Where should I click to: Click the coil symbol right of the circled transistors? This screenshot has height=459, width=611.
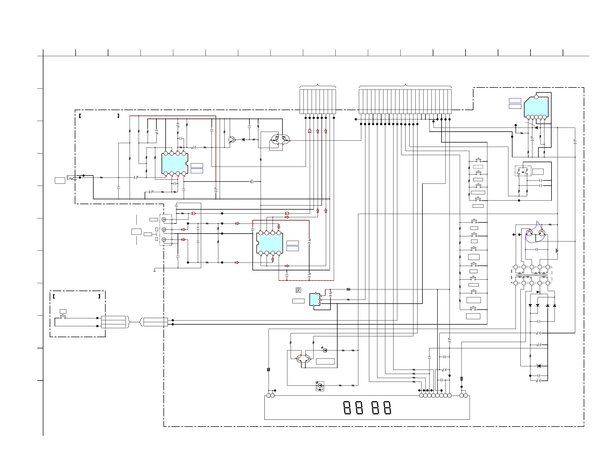pos(557,251)
